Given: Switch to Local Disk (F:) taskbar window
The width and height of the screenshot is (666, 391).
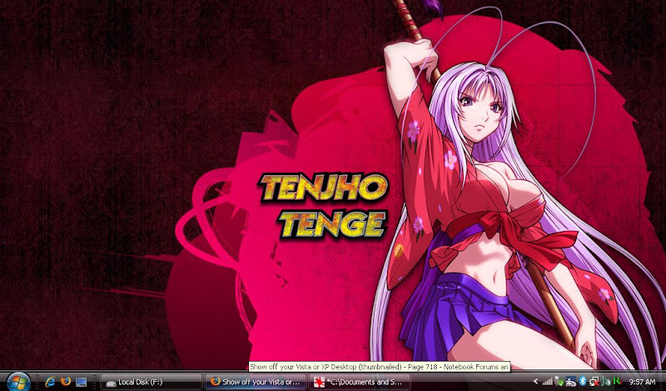Looking at the screenshot, I should click(x=152, y=382).
